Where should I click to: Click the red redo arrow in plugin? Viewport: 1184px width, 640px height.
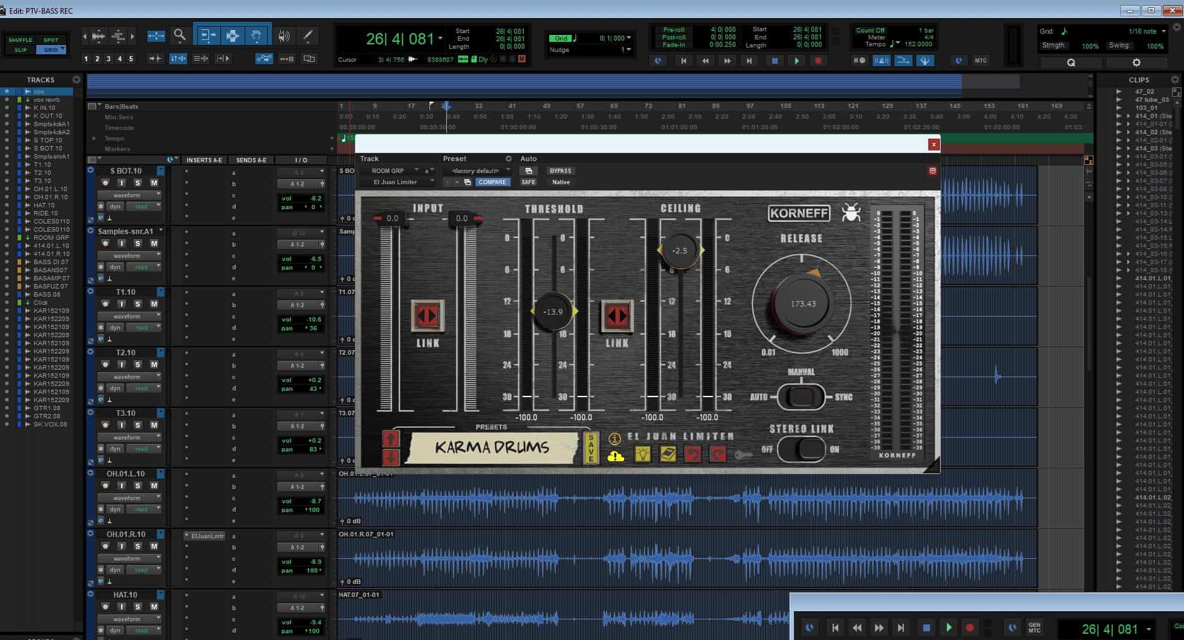(x=718, y=454)
